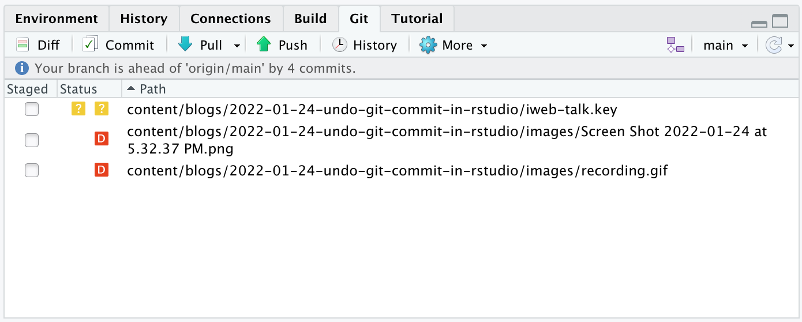Expand the Pull options dropdown arrow
802x322 pixels.
click(237, 46)
